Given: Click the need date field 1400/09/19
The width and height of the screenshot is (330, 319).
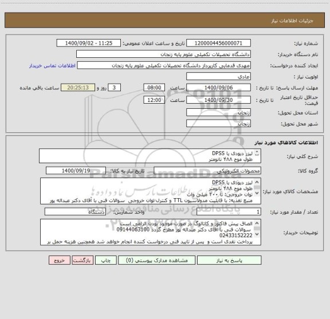Looking at the screenshot, I should tap(76, 171).
